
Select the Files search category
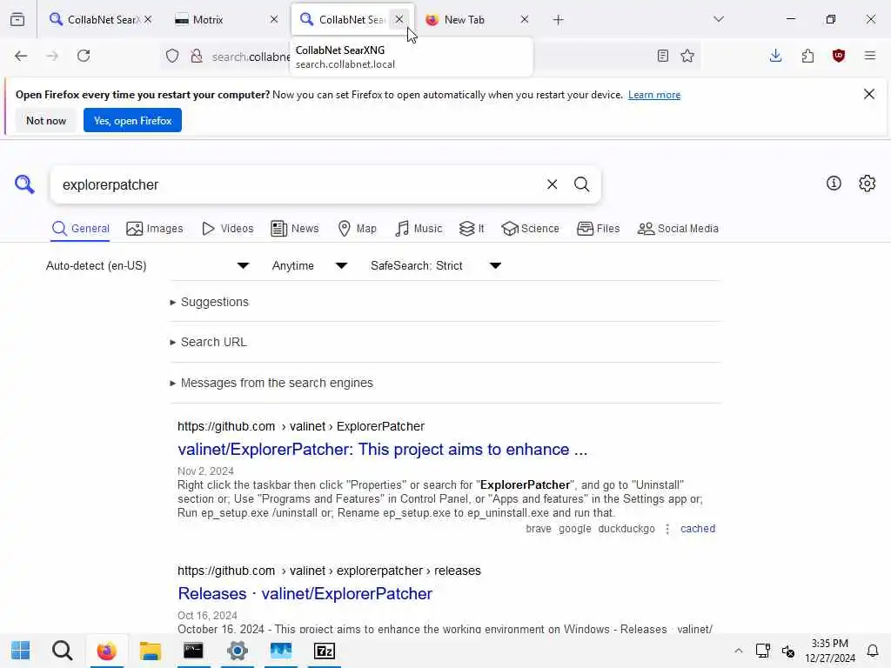tap(599, 229)
